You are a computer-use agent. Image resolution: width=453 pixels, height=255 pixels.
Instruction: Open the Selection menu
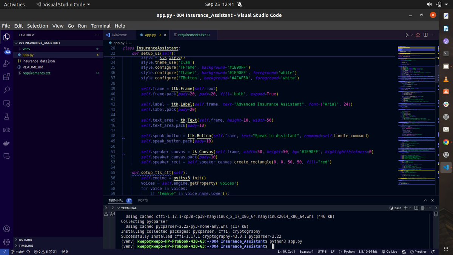(x=37, y=26)
